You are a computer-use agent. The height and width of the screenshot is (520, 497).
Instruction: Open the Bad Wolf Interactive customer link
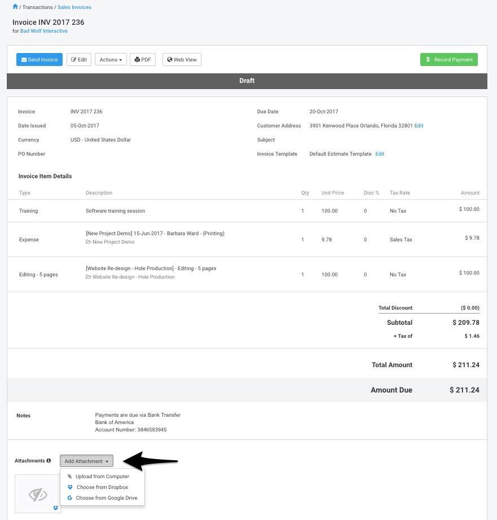pos(43,31)
